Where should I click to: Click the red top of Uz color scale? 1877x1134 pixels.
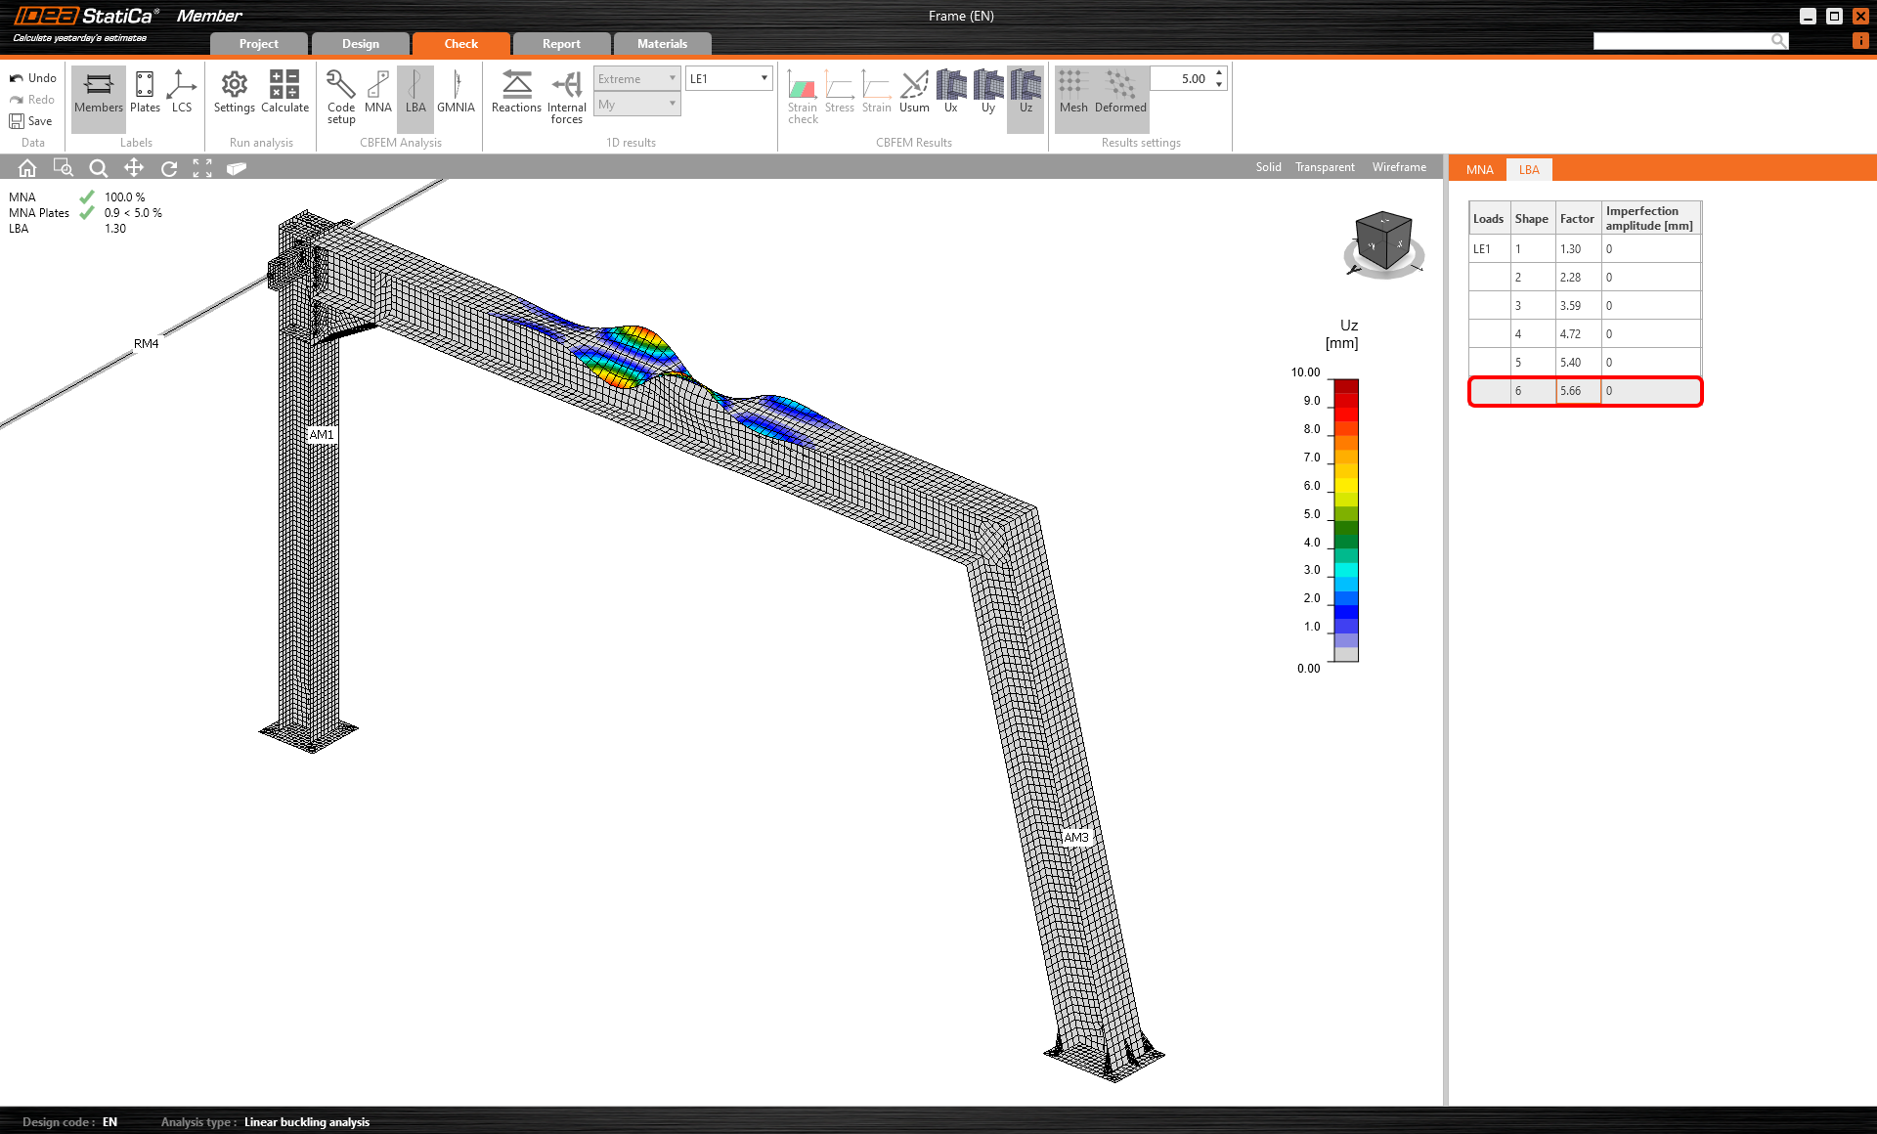click(x=1346, y=386)
